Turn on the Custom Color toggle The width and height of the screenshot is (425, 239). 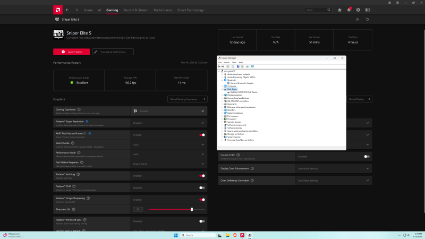(x=367, y=157)
